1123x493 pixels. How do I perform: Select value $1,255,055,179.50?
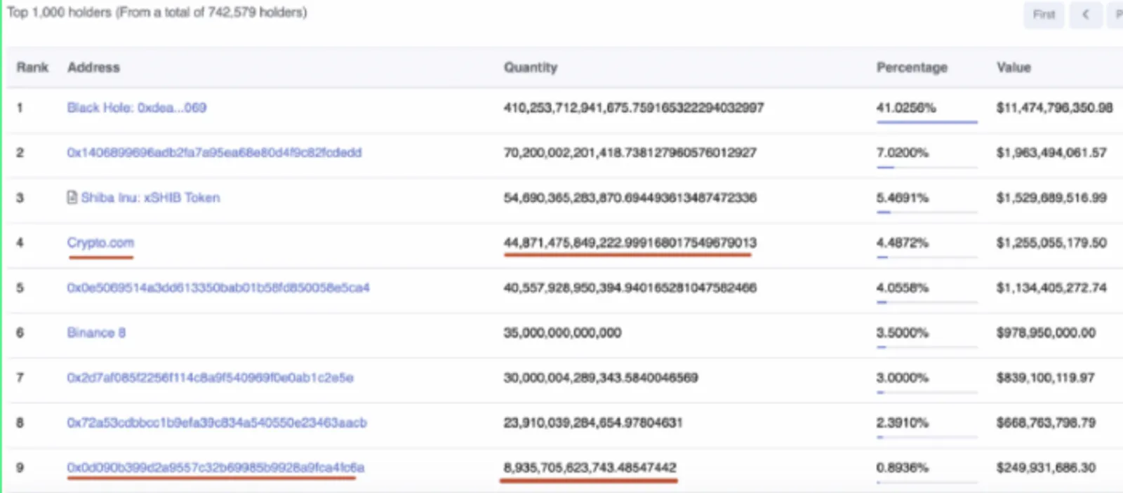1051,243
